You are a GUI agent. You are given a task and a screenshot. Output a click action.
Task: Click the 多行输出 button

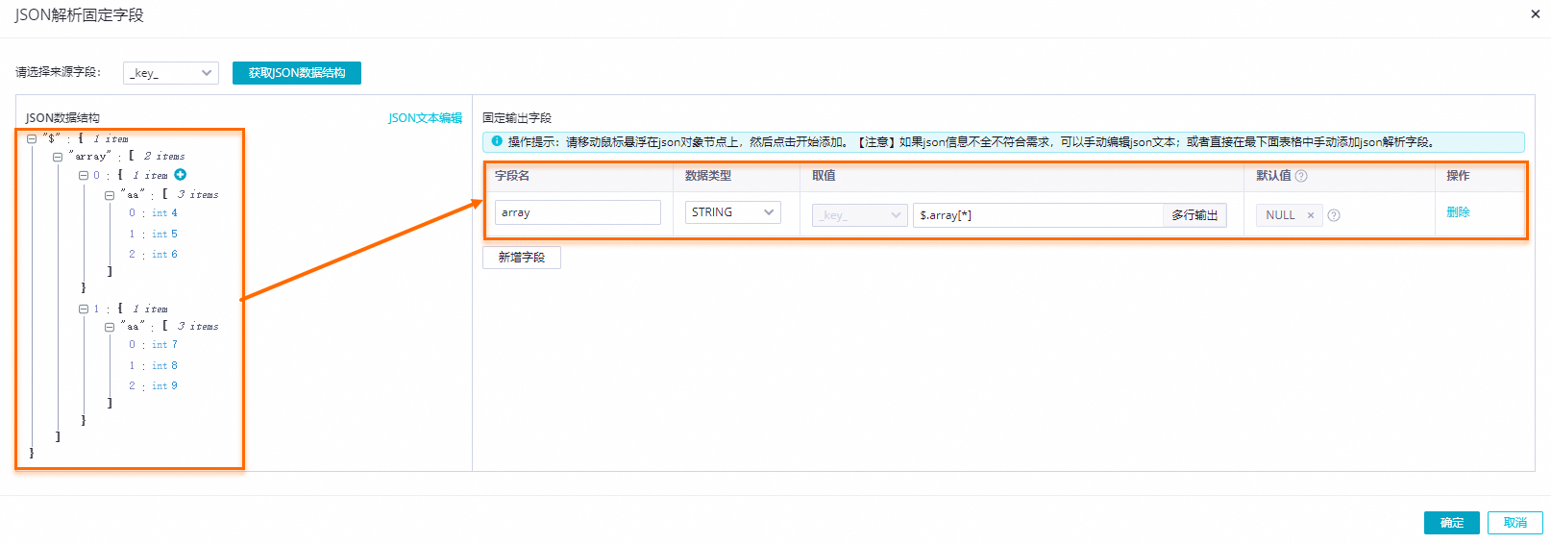(x=1194, y=215)
